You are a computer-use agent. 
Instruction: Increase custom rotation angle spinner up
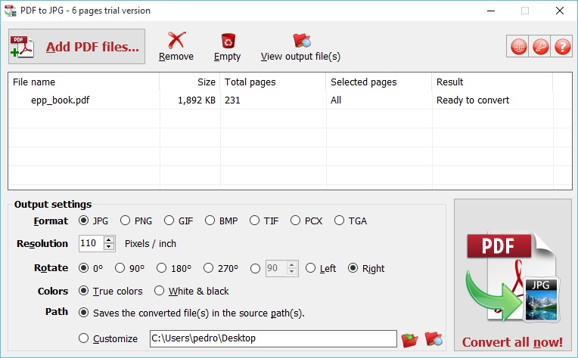[x=292, y=265]
